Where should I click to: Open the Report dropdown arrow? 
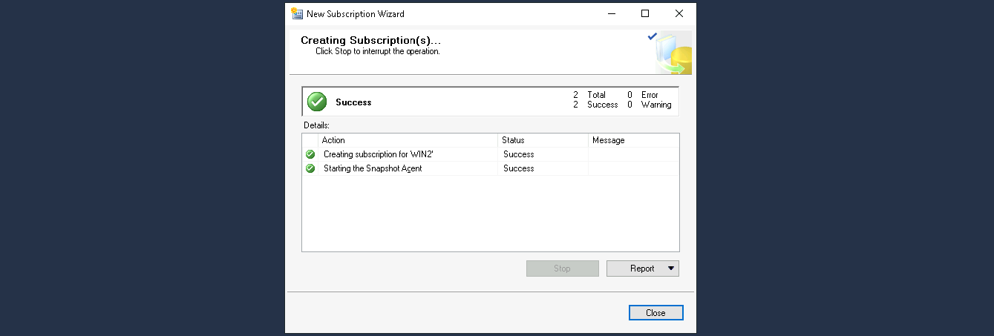click(671, 269)
